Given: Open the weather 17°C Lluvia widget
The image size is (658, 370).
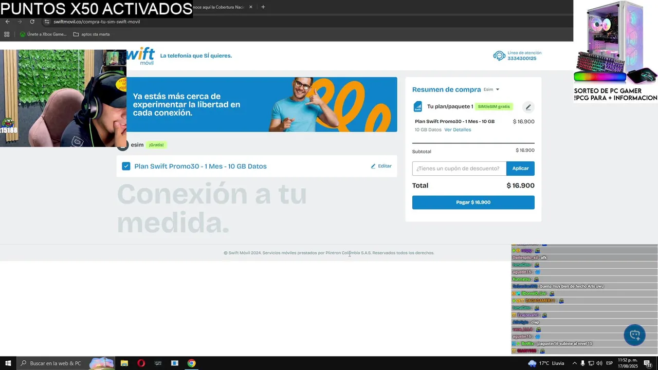Looking at the screenshot, I should [546, 363].
